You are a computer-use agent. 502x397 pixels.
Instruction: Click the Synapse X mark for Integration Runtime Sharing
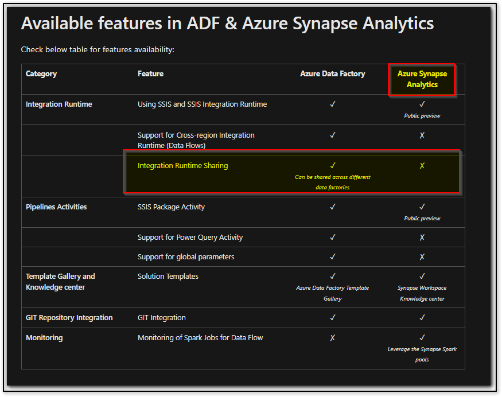pyautogui.click(x=422, y=166)
